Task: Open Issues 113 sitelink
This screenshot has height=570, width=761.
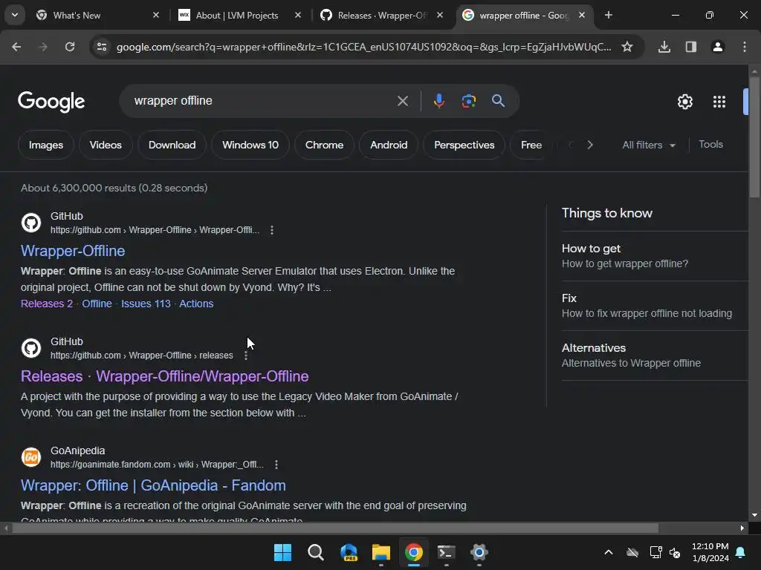Action: 146,304
